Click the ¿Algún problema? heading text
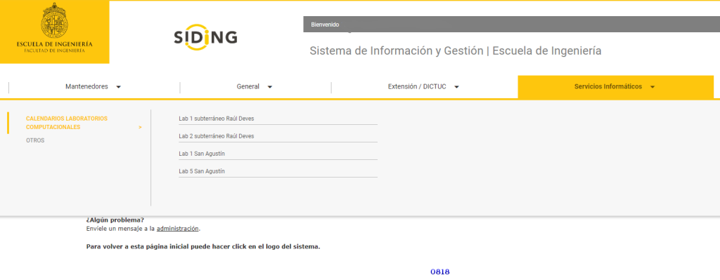 (x=115, y=220)
